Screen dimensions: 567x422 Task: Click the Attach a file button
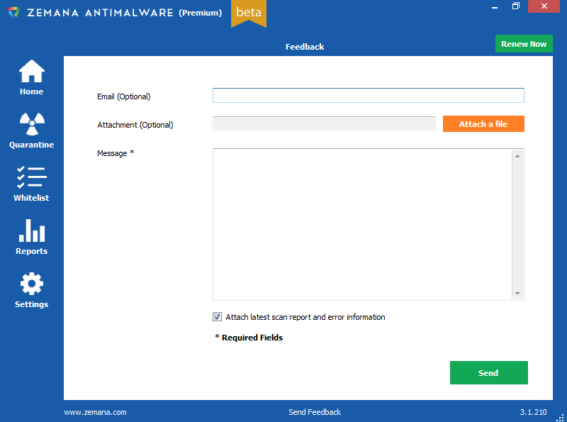pyautogui.click(x=483, y=124)
